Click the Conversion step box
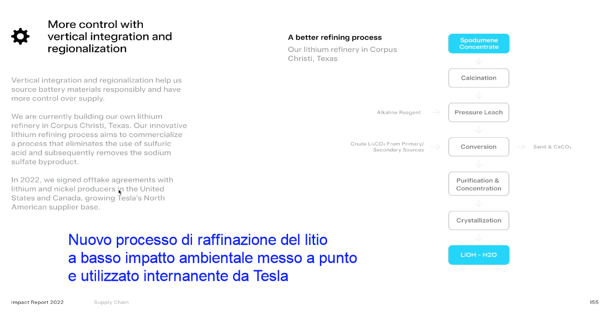 point(479,147)
